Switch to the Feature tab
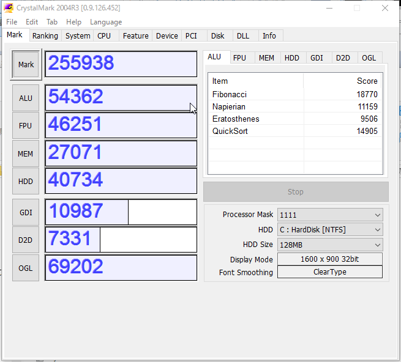Screen dimensions: 401x362 tap(135, 35)
